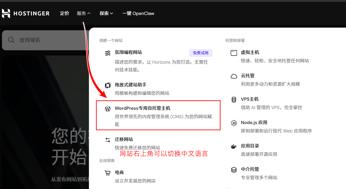Click description 利用更多动力和资源扩大规模

coord(270,84)
